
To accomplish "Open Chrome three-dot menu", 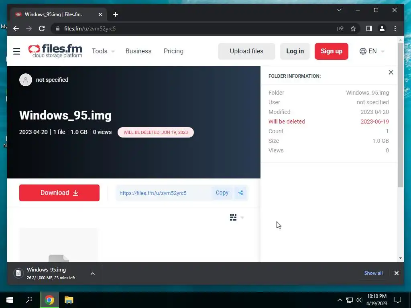I will click(x=395, y=28).
